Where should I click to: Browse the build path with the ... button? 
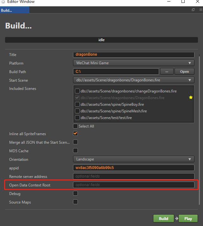[x=167, y=72]
